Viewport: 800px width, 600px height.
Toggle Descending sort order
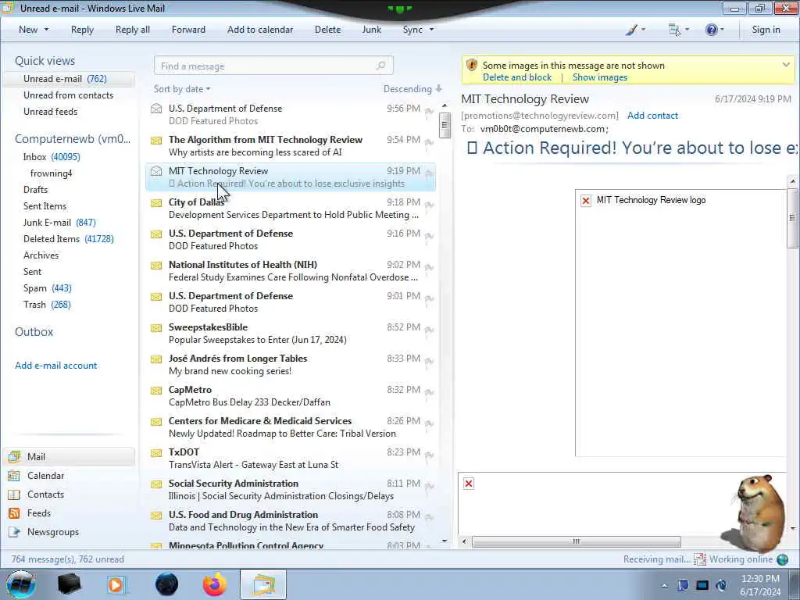tap(412, 89)
